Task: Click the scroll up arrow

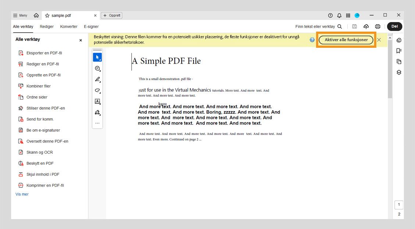Action: (390, 38)
